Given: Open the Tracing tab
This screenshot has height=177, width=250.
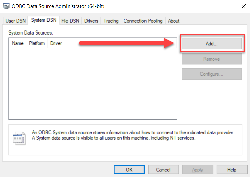Looking at the screenshot, I should tap(111, 21).
